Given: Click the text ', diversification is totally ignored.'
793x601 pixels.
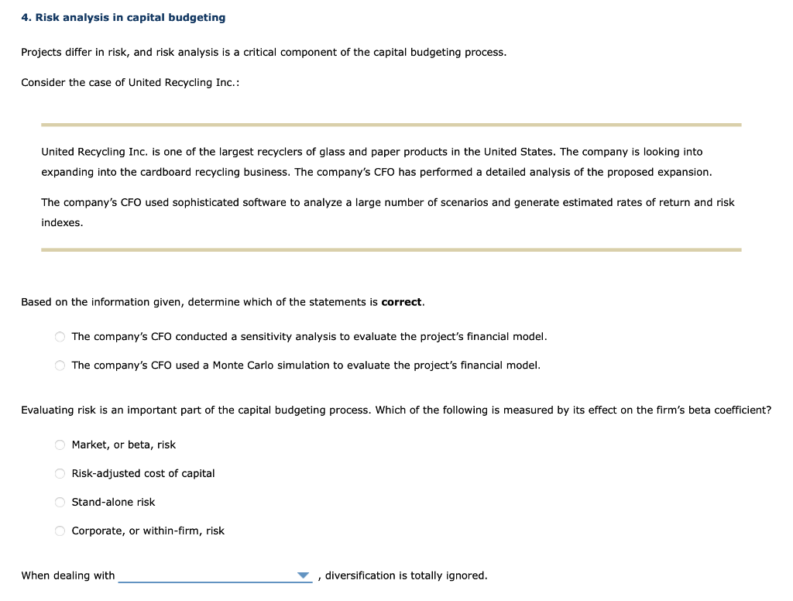Looking at the screenshot, I should (x=404, y=575).
